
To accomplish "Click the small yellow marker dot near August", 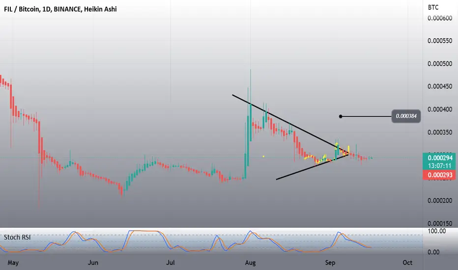I will [x=263, y=157].
